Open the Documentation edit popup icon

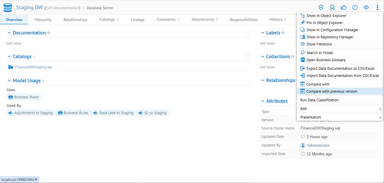pos(247,33)
